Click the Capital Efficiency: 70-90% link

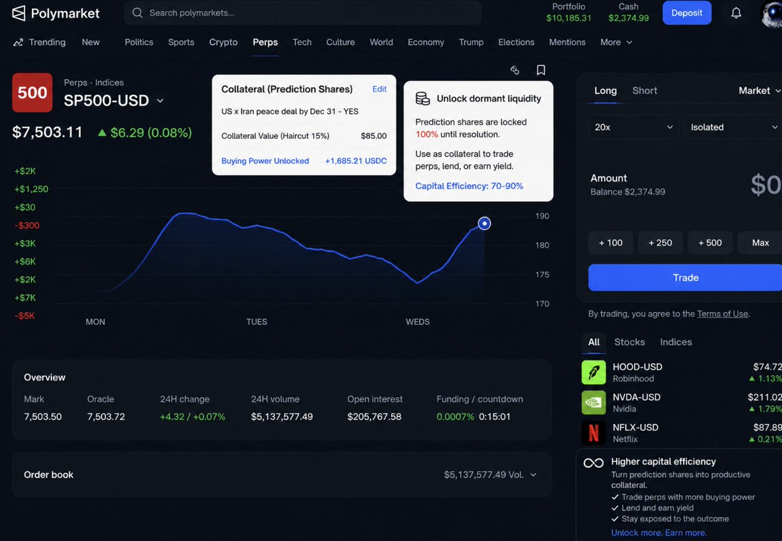tap(469, 186)
